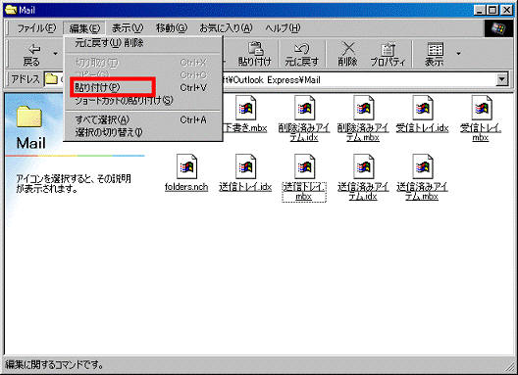The height and width of the screenshot is (375, 518).
Task: Click the Windows logo throbber icon
Action: 498,28
